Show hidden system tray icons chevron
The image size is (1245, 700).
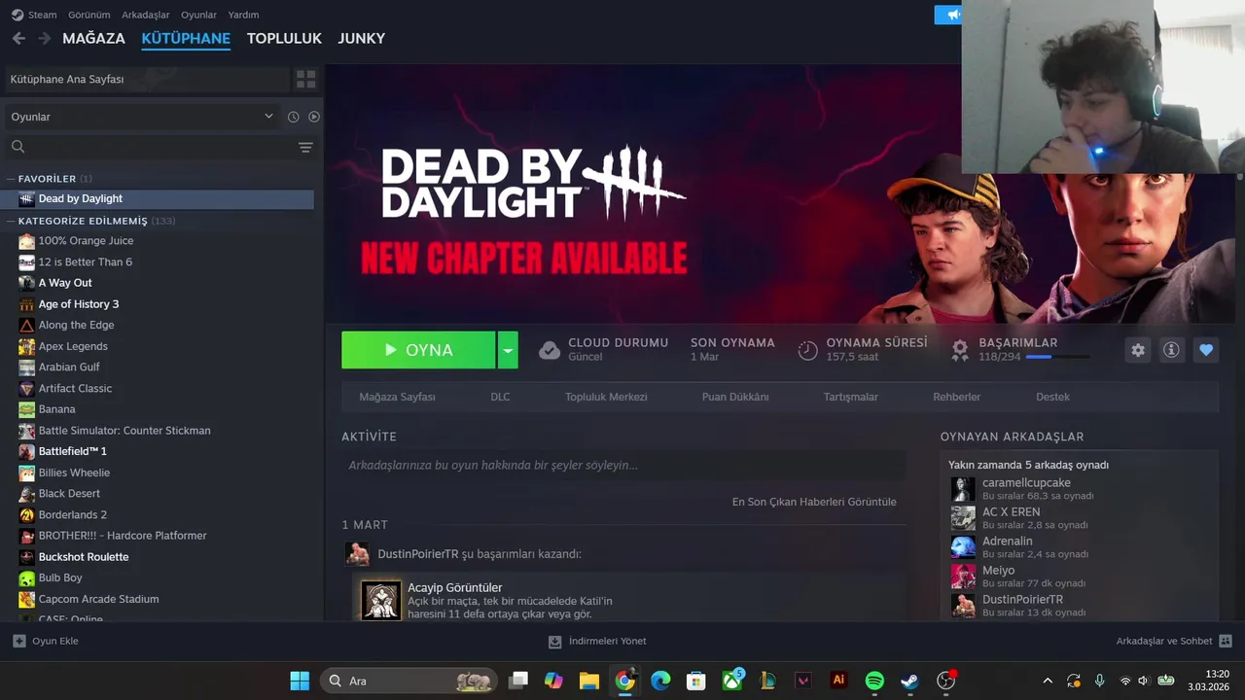click(x=1047, y=681)
